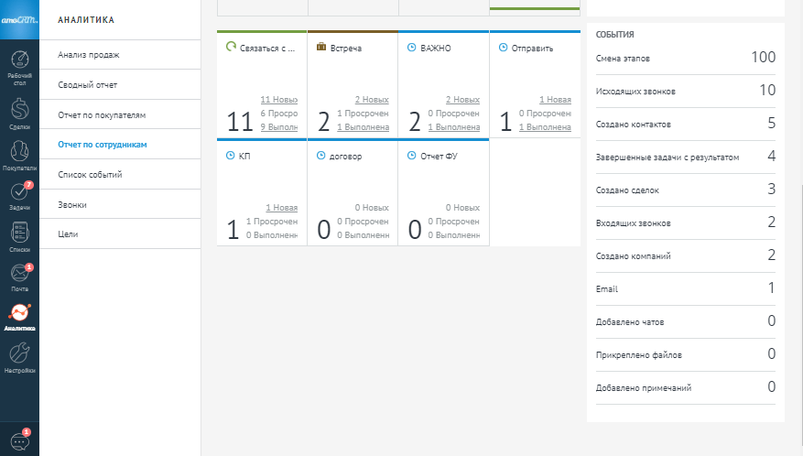Open Настройки settings icon
This screenshot has height=456, width=803.
click(x=19, y=357)
